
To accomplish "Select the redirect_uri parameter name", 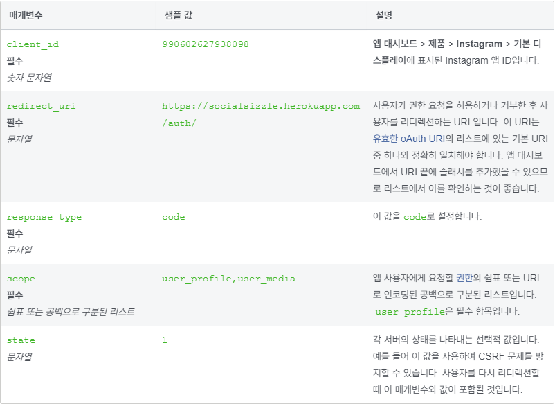I will (x=41, y=106).
